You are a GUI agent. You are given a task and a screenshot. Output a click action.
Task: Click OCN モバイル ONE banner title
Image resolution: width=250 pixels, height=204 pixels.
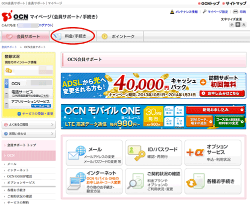tap(102, 111)
